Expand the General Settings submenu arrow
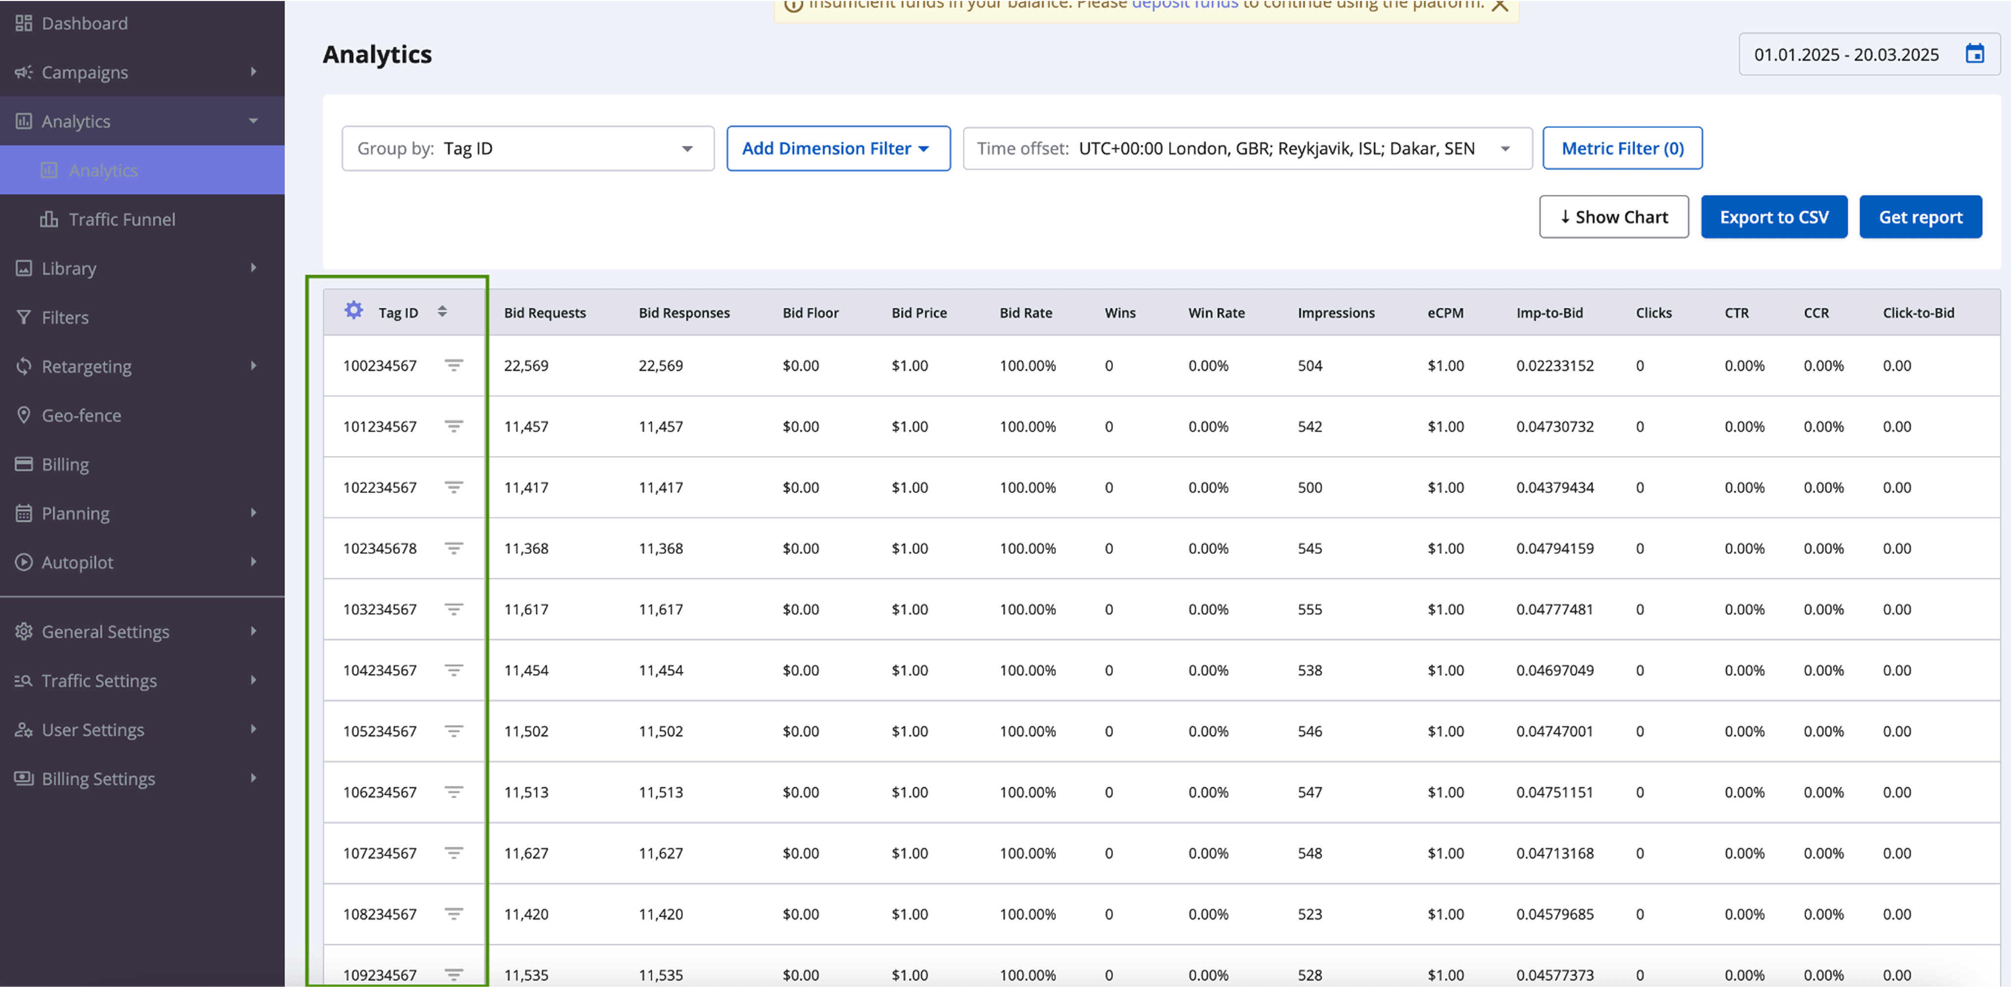 [x=254, y=631]
